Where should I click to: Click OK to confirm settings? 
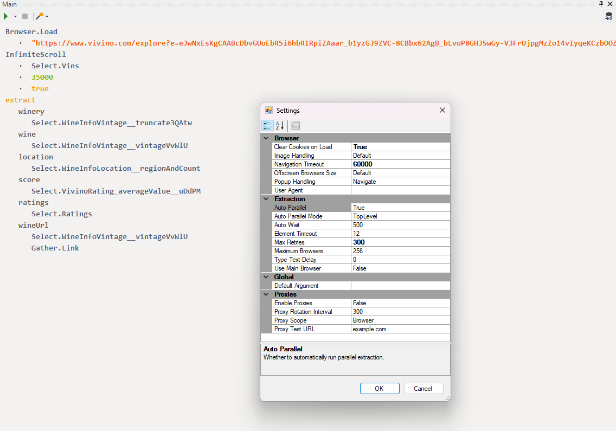tap(380, 388)
